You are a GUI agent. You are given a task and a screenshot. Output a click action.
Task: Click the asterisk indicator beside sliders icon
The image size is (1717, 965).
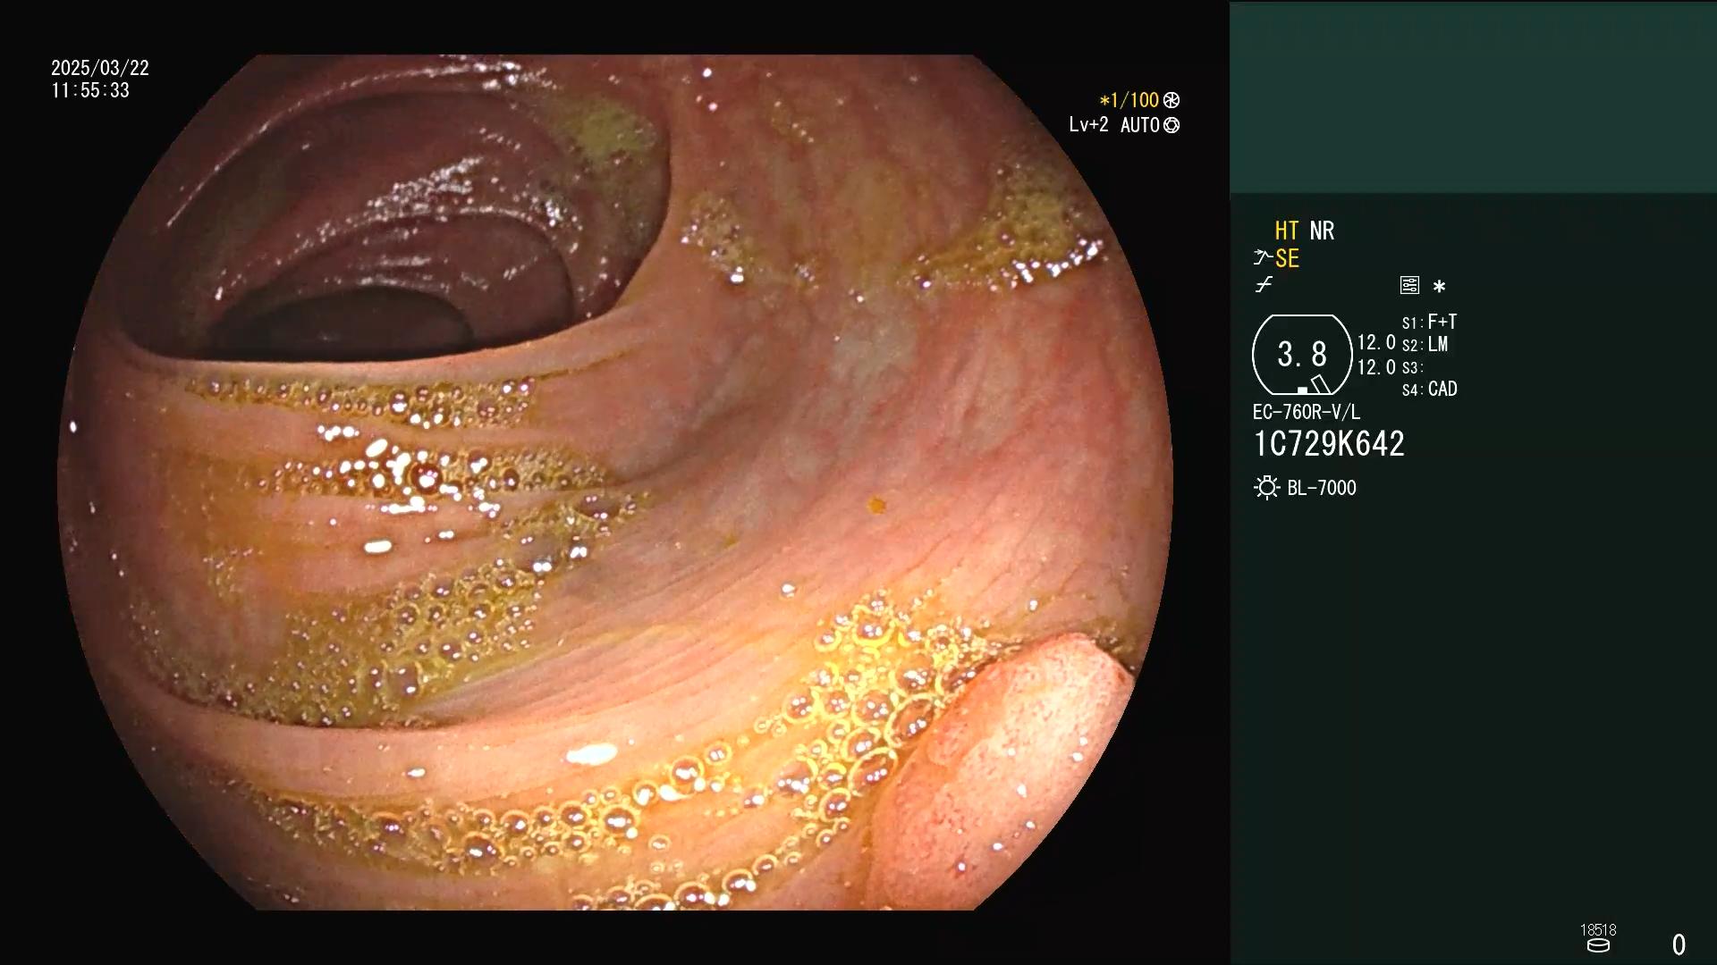click(1439, 286)
